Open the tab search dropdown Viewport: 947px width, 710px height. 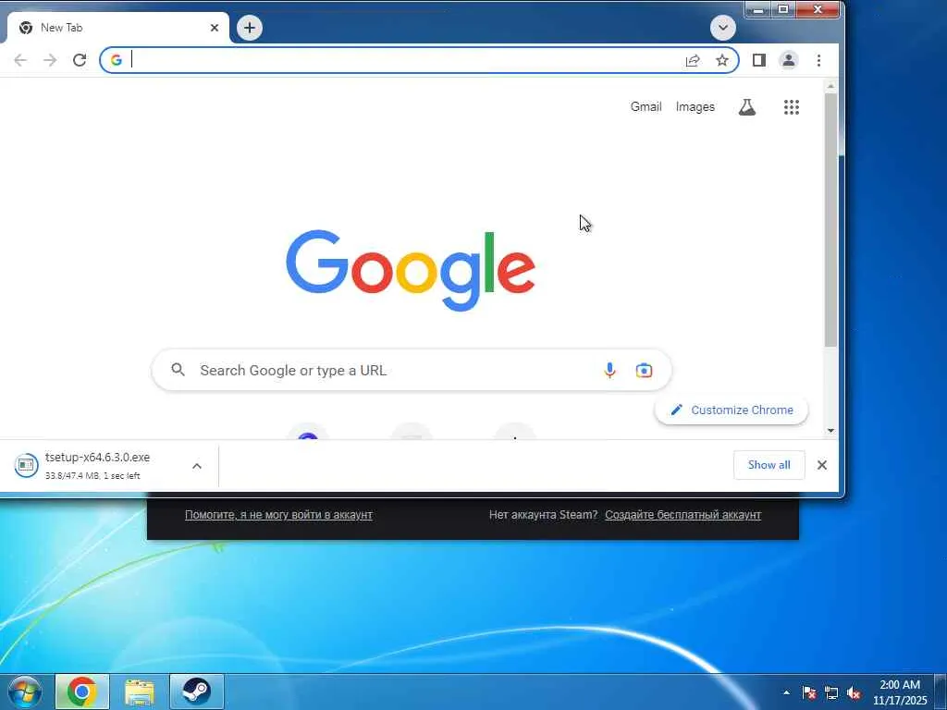point(722,28)
